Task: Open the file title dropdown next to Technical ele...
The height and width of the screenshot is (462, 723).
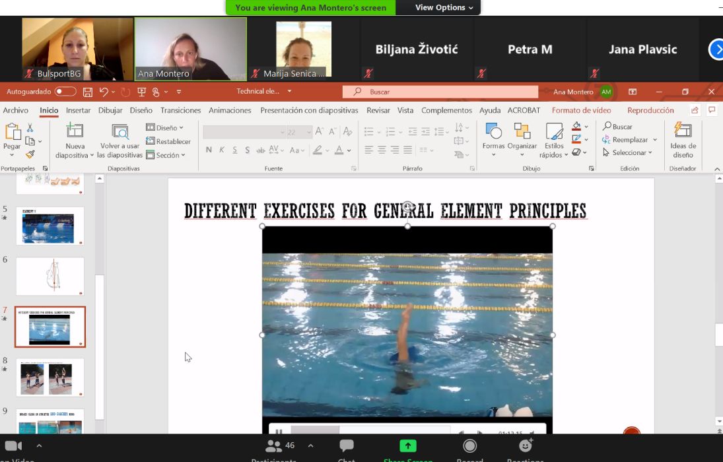Action: pyautogui.click(x=290, y=91)
